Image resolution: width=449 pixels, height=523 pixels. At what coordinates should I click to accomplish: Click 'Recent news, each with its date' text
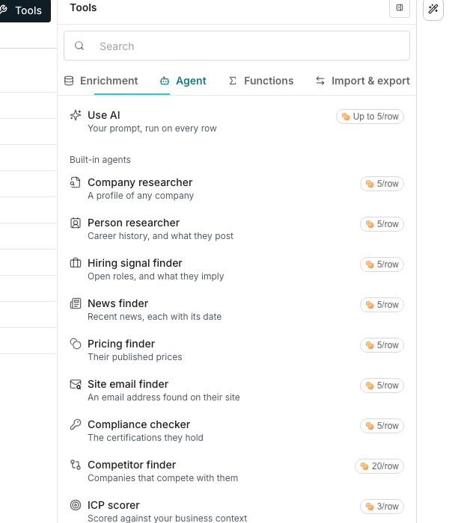154,317
